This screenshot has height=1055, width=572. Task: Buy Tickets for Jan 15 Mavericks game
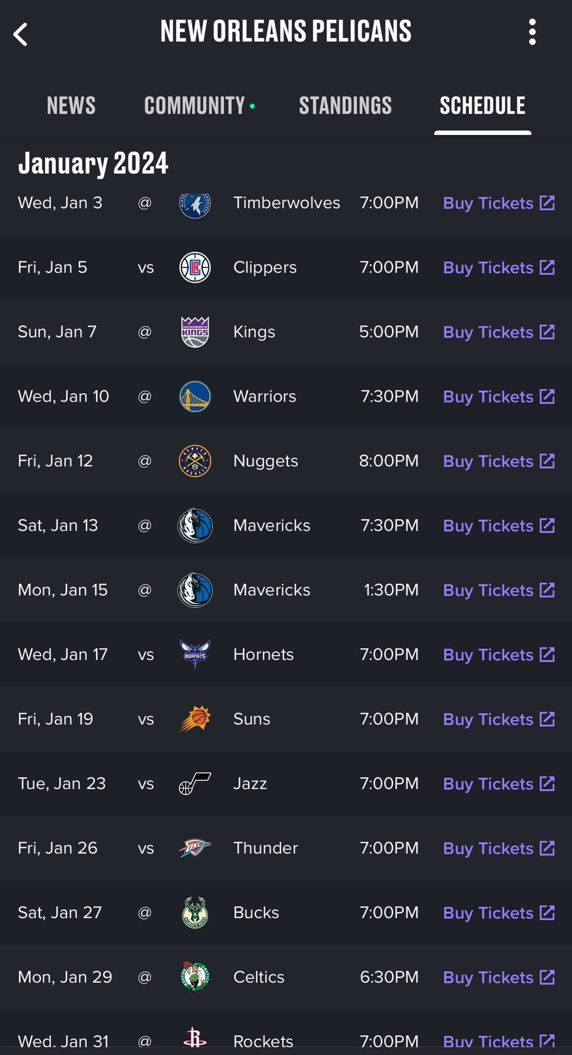[498, 590]
